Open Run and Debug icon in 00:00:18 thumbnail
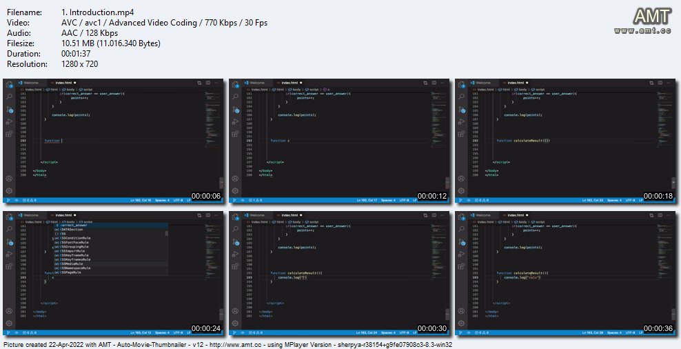Screen dimensions: 681x349 pos(461,121)
